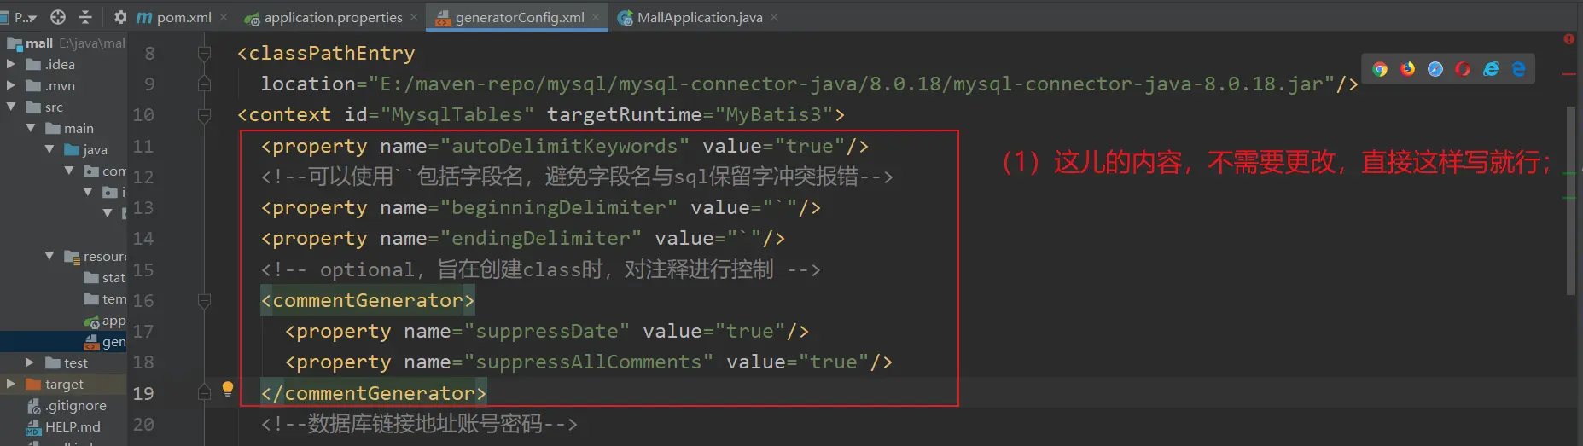The width and height of the screenshot is (1583, 446).
Task: Open in Firefox browser icon
Action: click(1407, 69)
